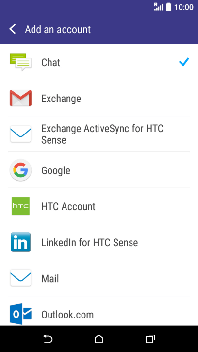Viewport: 198px width, 352px height.
Task: Tap the Android home navigation button
Action: [x=99, y=339]
